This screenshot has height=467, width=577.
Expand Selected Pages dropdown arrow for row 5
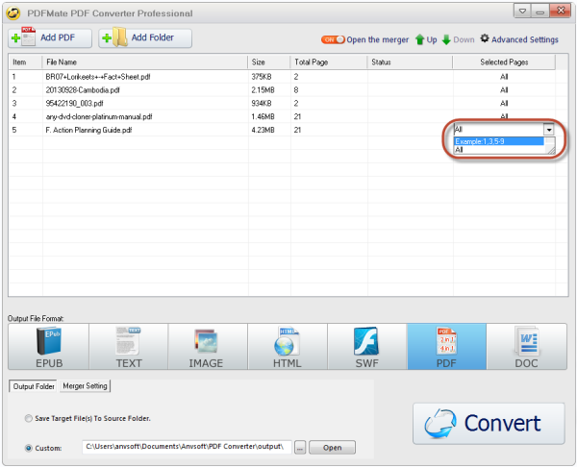[x=549, y=130]
